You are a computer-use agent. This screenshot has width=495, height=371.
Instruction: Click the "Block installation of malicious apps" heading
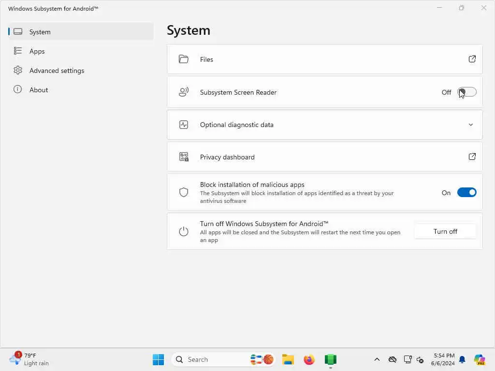click(x=252, y=185)
